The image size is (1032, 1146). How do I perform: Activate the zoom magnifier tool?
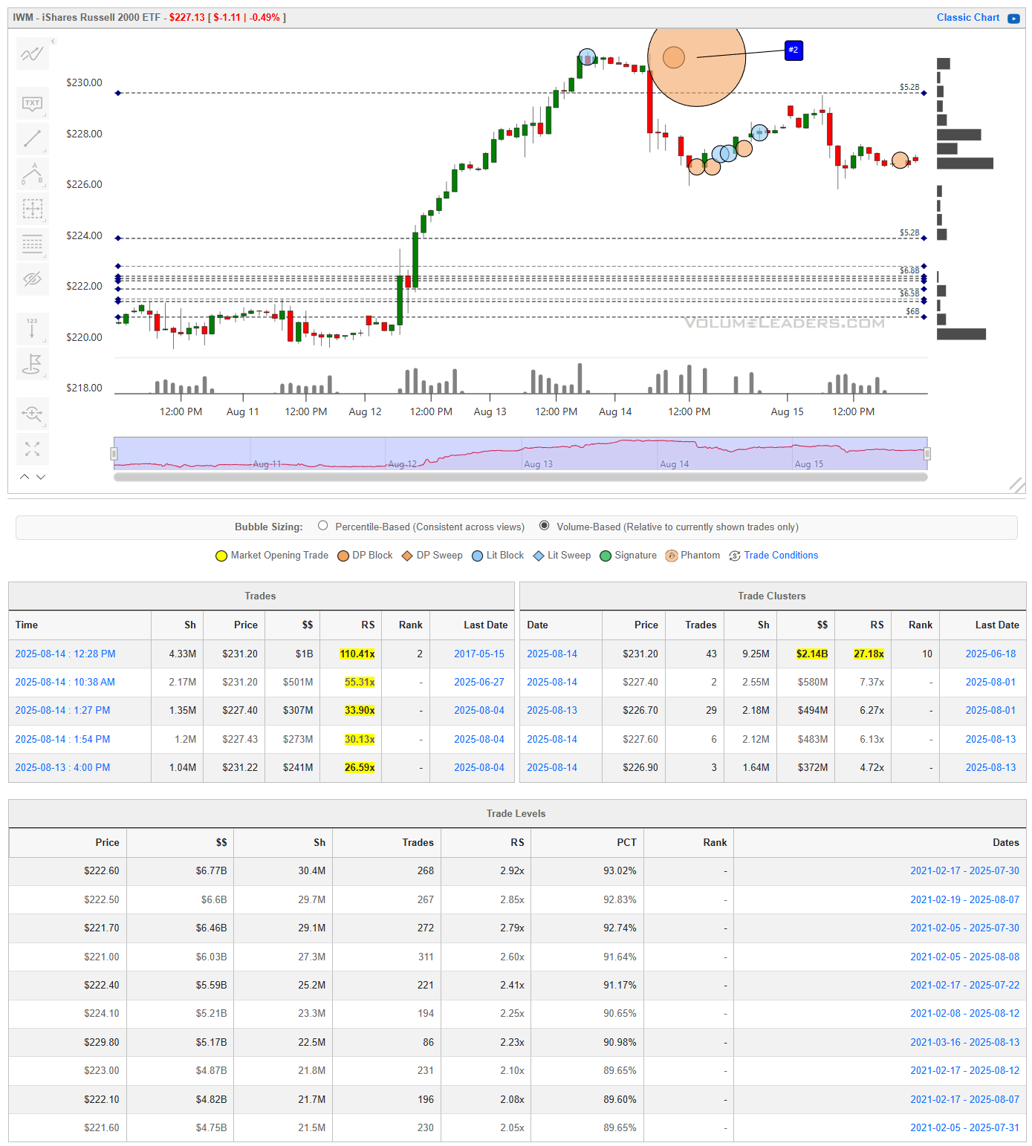point(32,413)
